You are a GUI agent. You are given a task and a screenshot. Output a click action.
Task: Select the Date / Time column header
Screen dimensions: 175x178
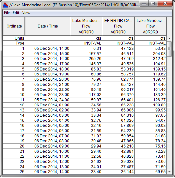point(48,26)
